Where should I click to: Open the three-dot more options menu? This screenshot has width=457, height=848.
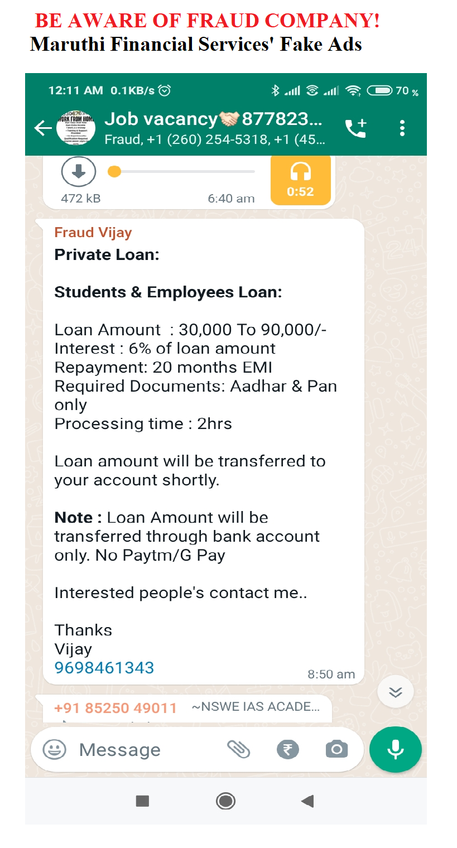402,128
